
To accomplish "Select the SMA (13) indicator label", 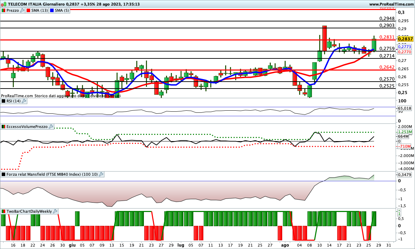I will [40, 10].
